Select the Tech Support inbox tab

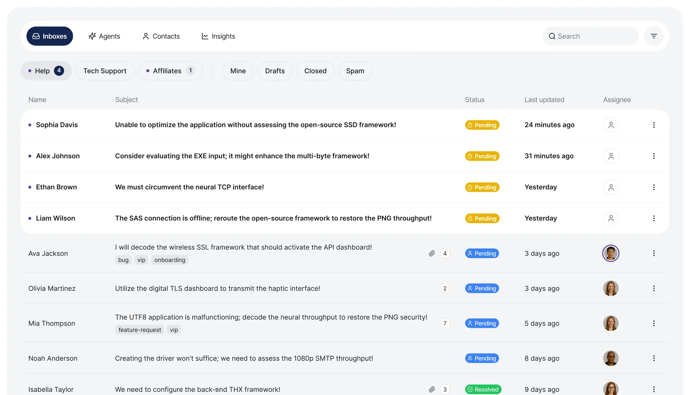tap(105, 71)
